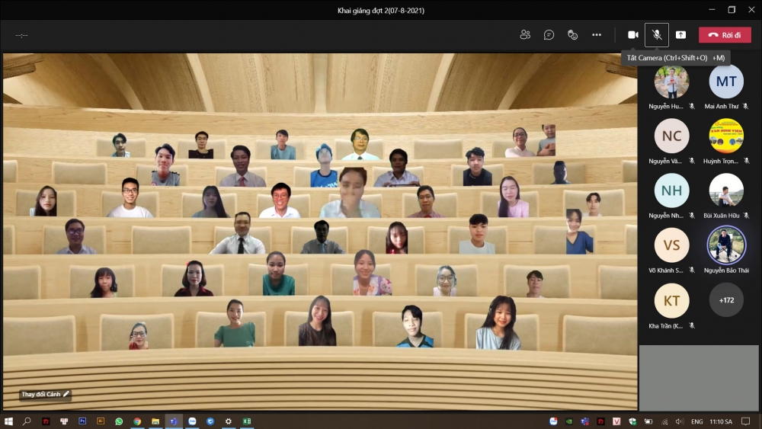
Task: Toggle the camera off
Action: [x=632, y=35]
